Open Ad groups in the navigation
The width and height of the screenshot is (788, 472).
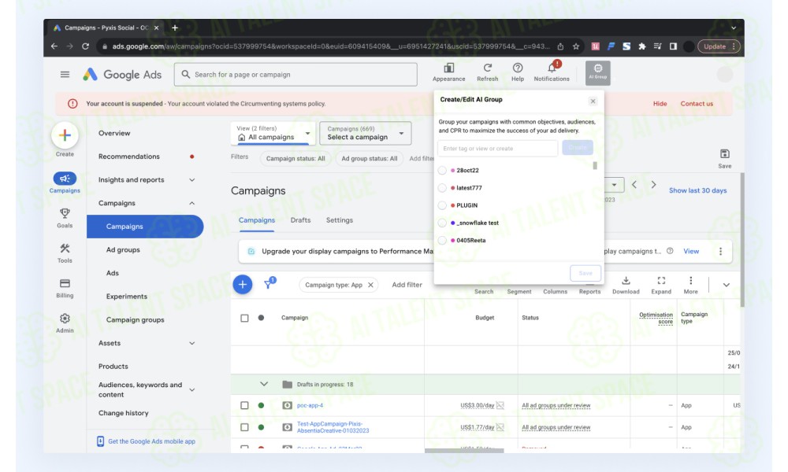(123, 250)
